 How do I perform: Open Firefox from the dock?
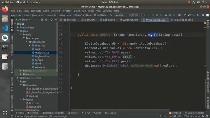pyautogui.click(x=5, y=9)
